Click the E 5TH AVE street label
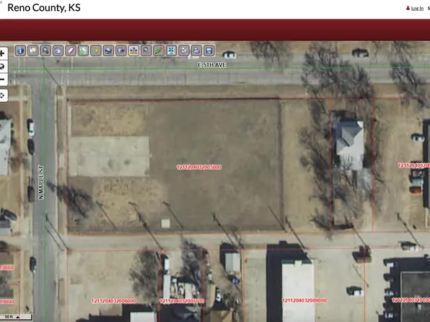 pyautogui.click(x=212, y=65)
